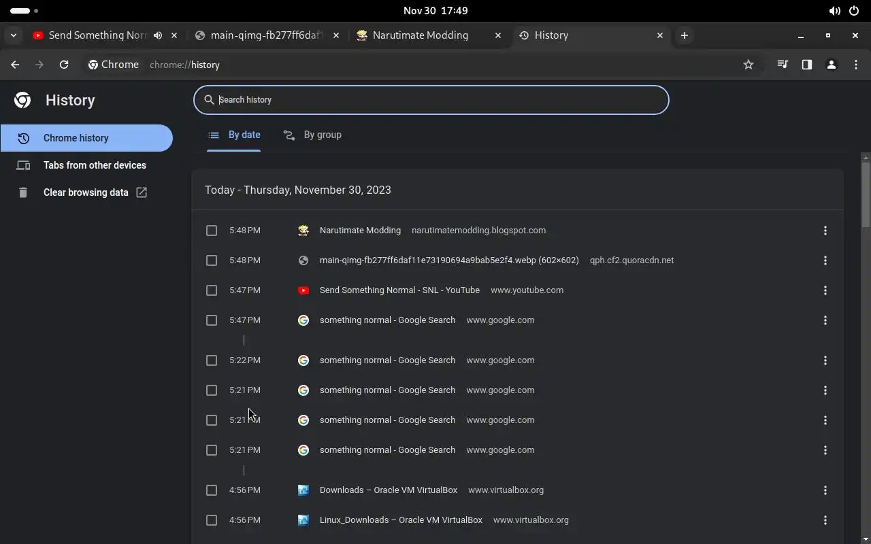871x544 pixels.
Task: Toggle the side panel icon
Action: [807, 65]
